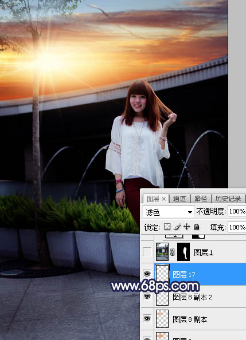Viewport: 246px width, 340px height.
Task: Select the 图层 8 副本 layer name
Action: pos(190,319)
